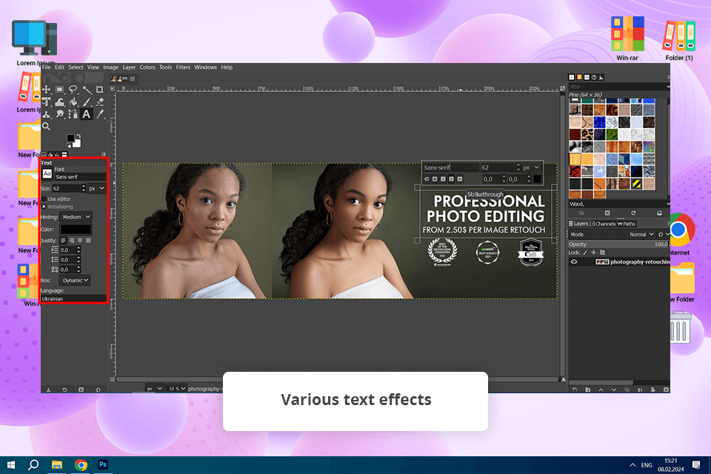Image resolution: width=711 pixels, height=474 pixels.
Task: Click the delete pattern icon below Wood tag
Action: (x=607, y=213)
